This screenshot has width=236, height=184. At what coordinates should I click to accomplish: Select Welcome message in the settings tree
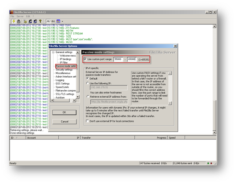[68, 56]
